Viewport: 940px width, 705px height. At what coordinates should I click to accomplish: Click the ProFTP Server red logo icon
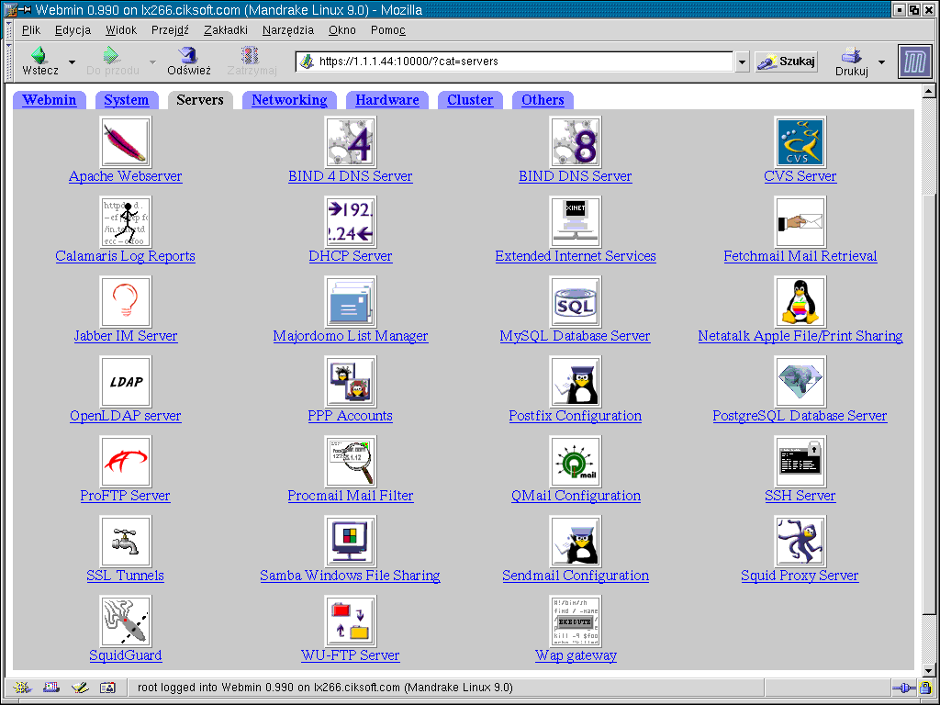(125, 461)
